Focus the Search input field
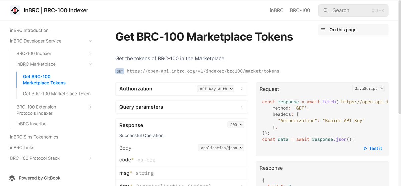The width and height of the screenshot is (401, 186). [x=353, y=10]
